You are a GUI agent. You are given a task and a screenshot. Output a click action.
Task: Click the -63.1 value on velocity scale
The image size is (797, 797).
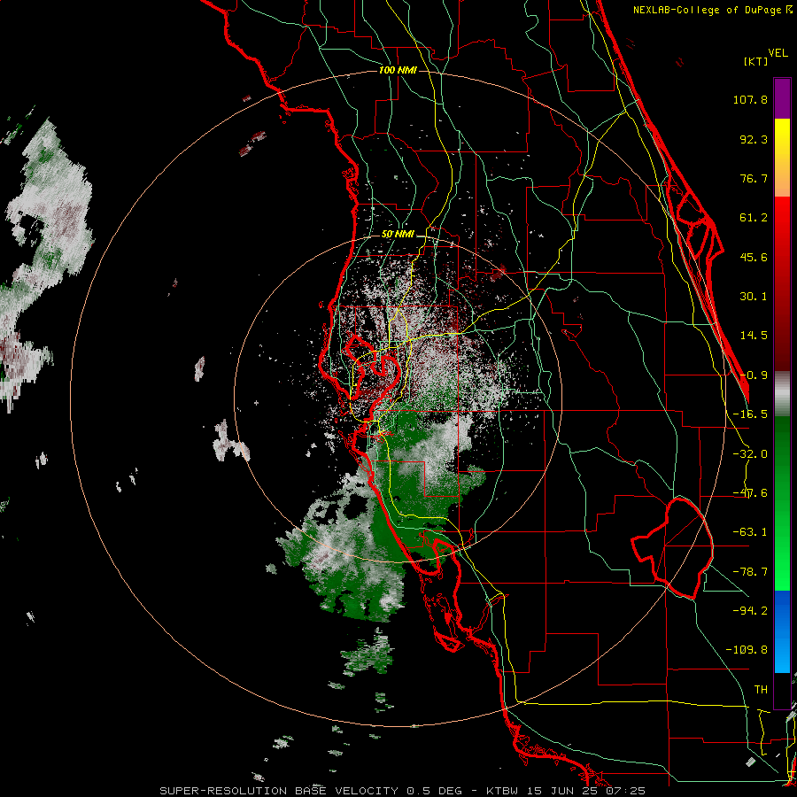pos(750,532)
